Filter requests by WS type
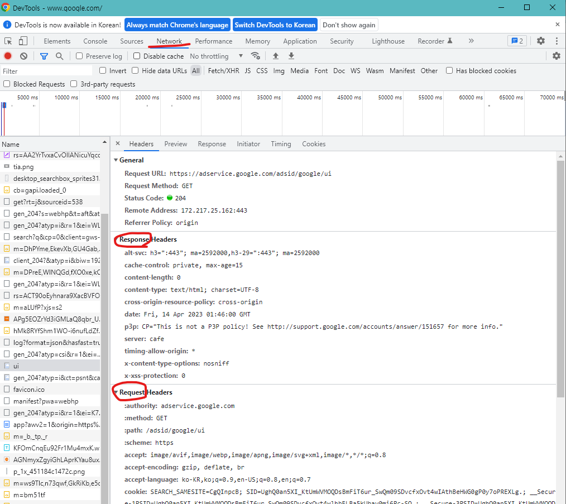The image size is (566, 504). click(355, 71)
